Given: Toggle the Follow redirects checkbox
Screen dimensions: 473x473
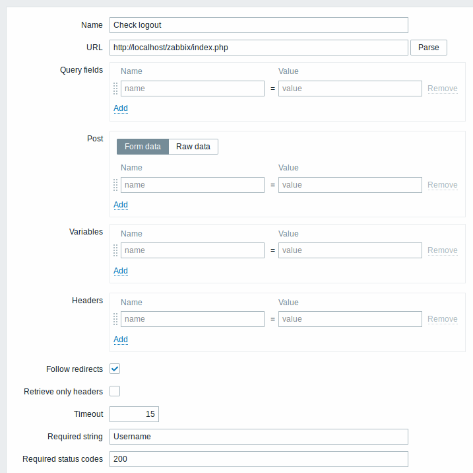Looking at the screenshot, I should click(x=115, y=369).
